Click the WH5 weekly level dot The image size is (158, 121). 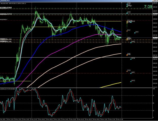(131, 22)
